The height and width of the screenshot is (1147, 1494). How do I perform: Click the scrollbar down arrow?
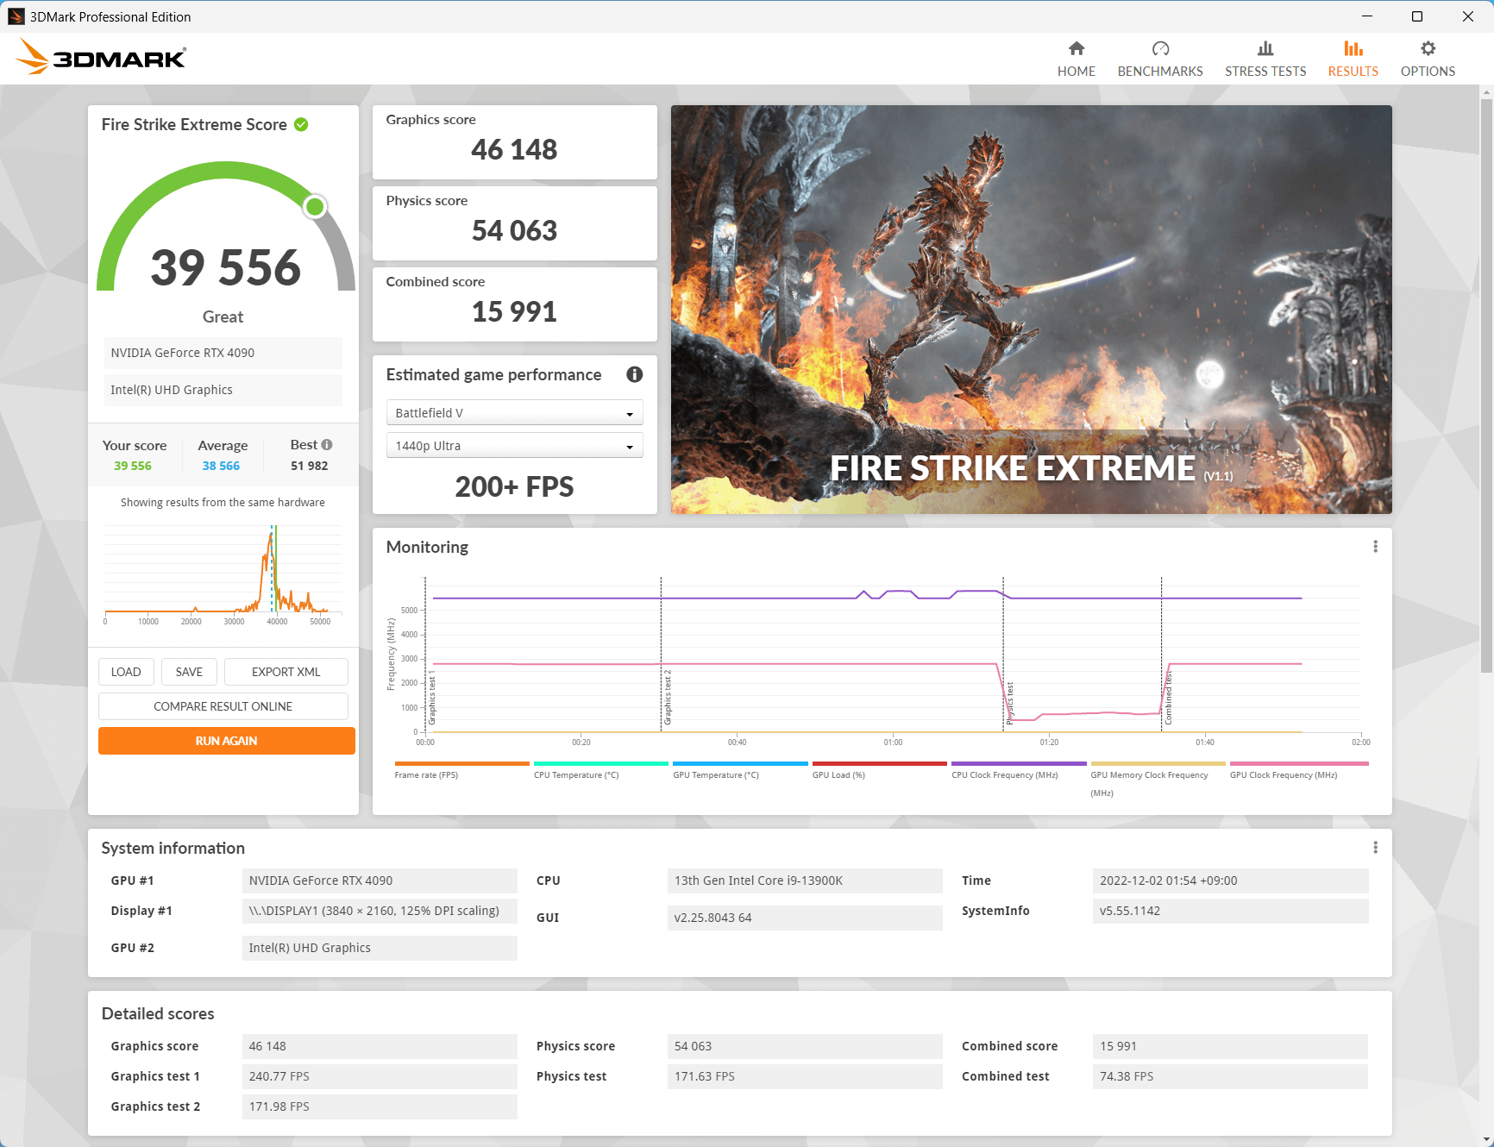point(1486,1139)
